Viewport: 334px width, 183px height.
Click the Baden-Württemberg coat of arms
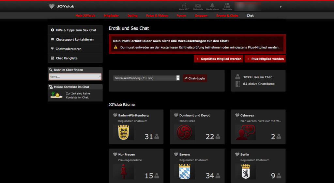click(124, 132)
